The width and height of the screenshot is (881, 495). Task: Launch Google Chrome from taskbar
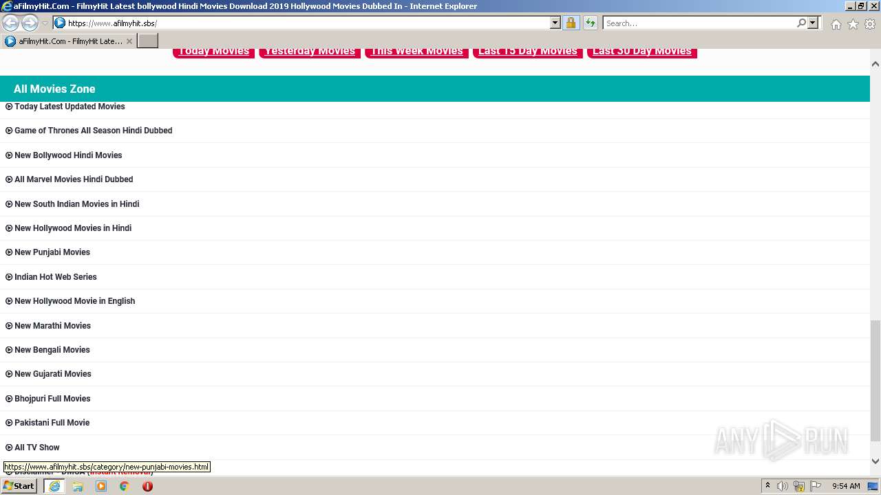tap(124, 486)
